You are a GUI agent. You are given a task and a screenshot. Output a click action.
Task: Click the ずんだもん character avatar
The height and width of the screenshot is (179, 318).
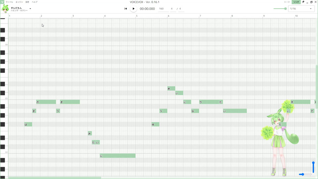5,9
